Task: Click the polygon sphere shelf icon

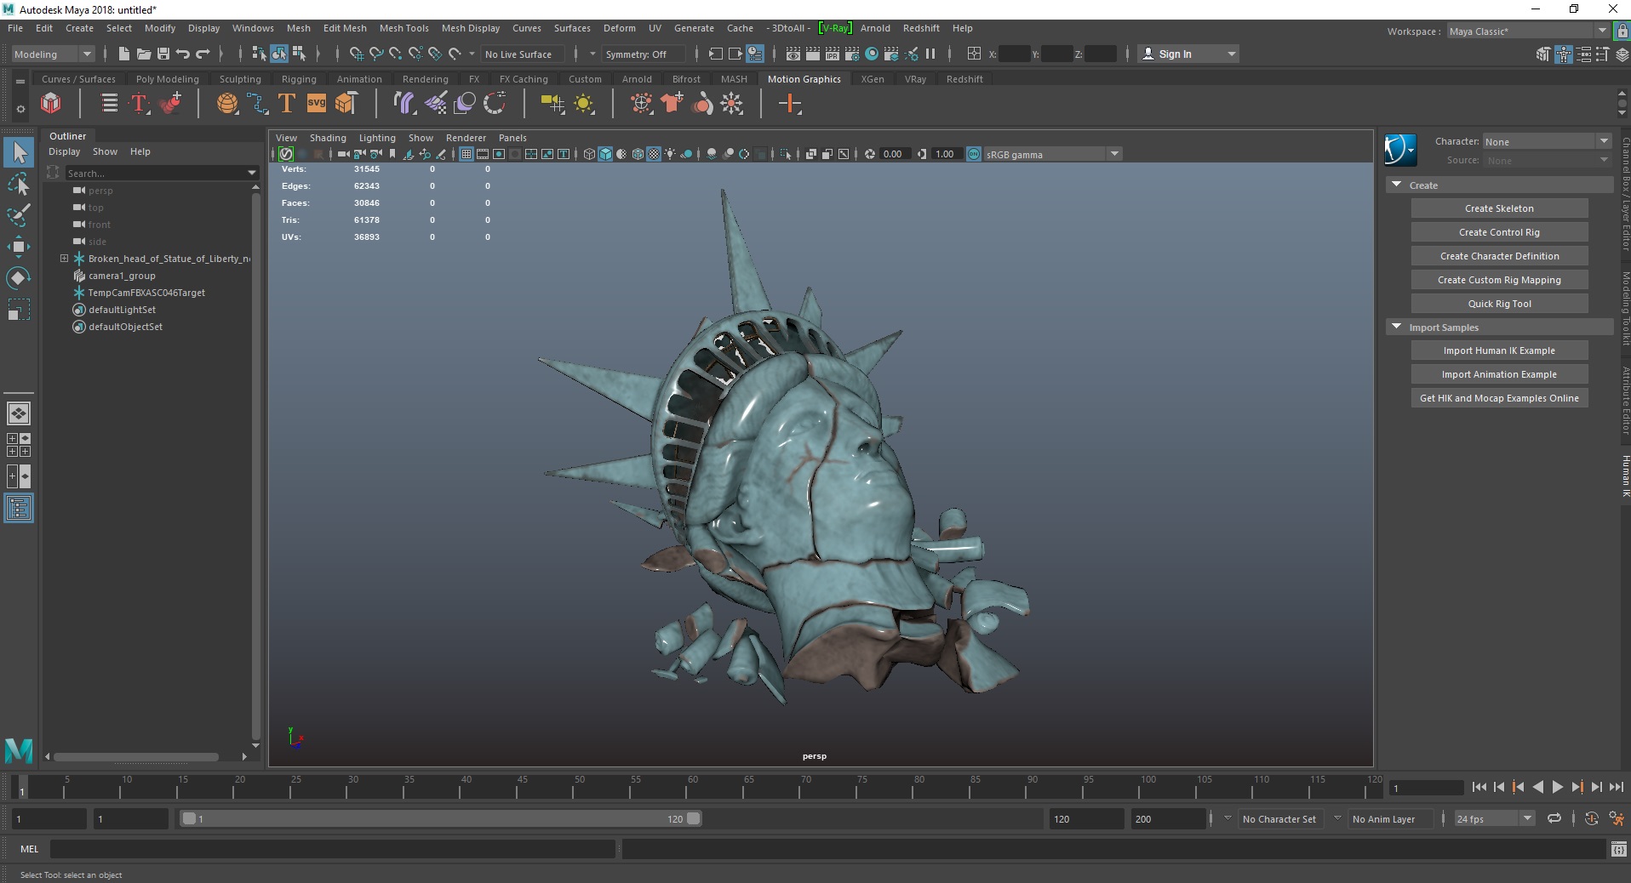Action: pos(227,104)
